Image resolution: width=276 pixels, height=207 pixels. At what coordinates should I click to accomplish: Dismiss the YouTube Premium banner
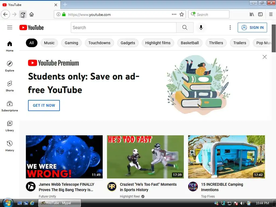(265, 57)
